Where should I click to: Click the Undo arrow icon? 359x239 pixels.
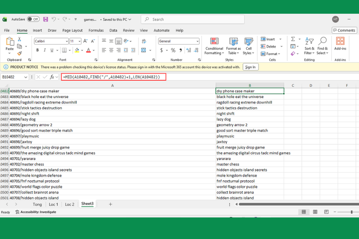(53, 19)
